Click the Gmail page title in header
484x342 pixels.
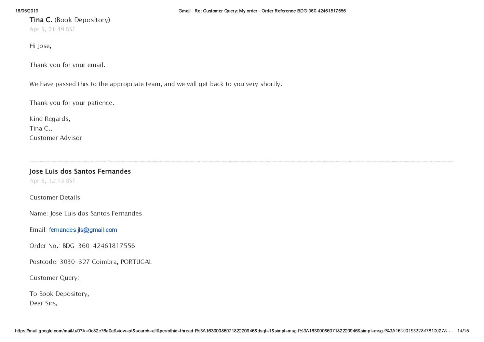pos(262,11)
